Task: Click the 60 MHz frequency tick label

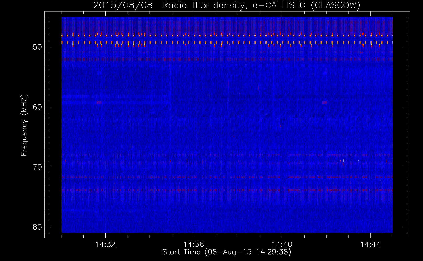Action: (37, 107)
